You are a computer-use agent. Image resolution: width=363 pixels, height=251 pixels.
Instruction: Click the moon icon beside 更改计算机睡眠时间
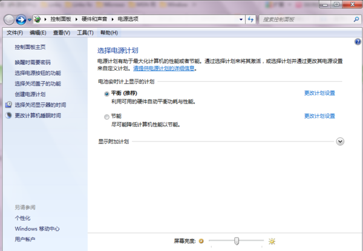point(8,115)
